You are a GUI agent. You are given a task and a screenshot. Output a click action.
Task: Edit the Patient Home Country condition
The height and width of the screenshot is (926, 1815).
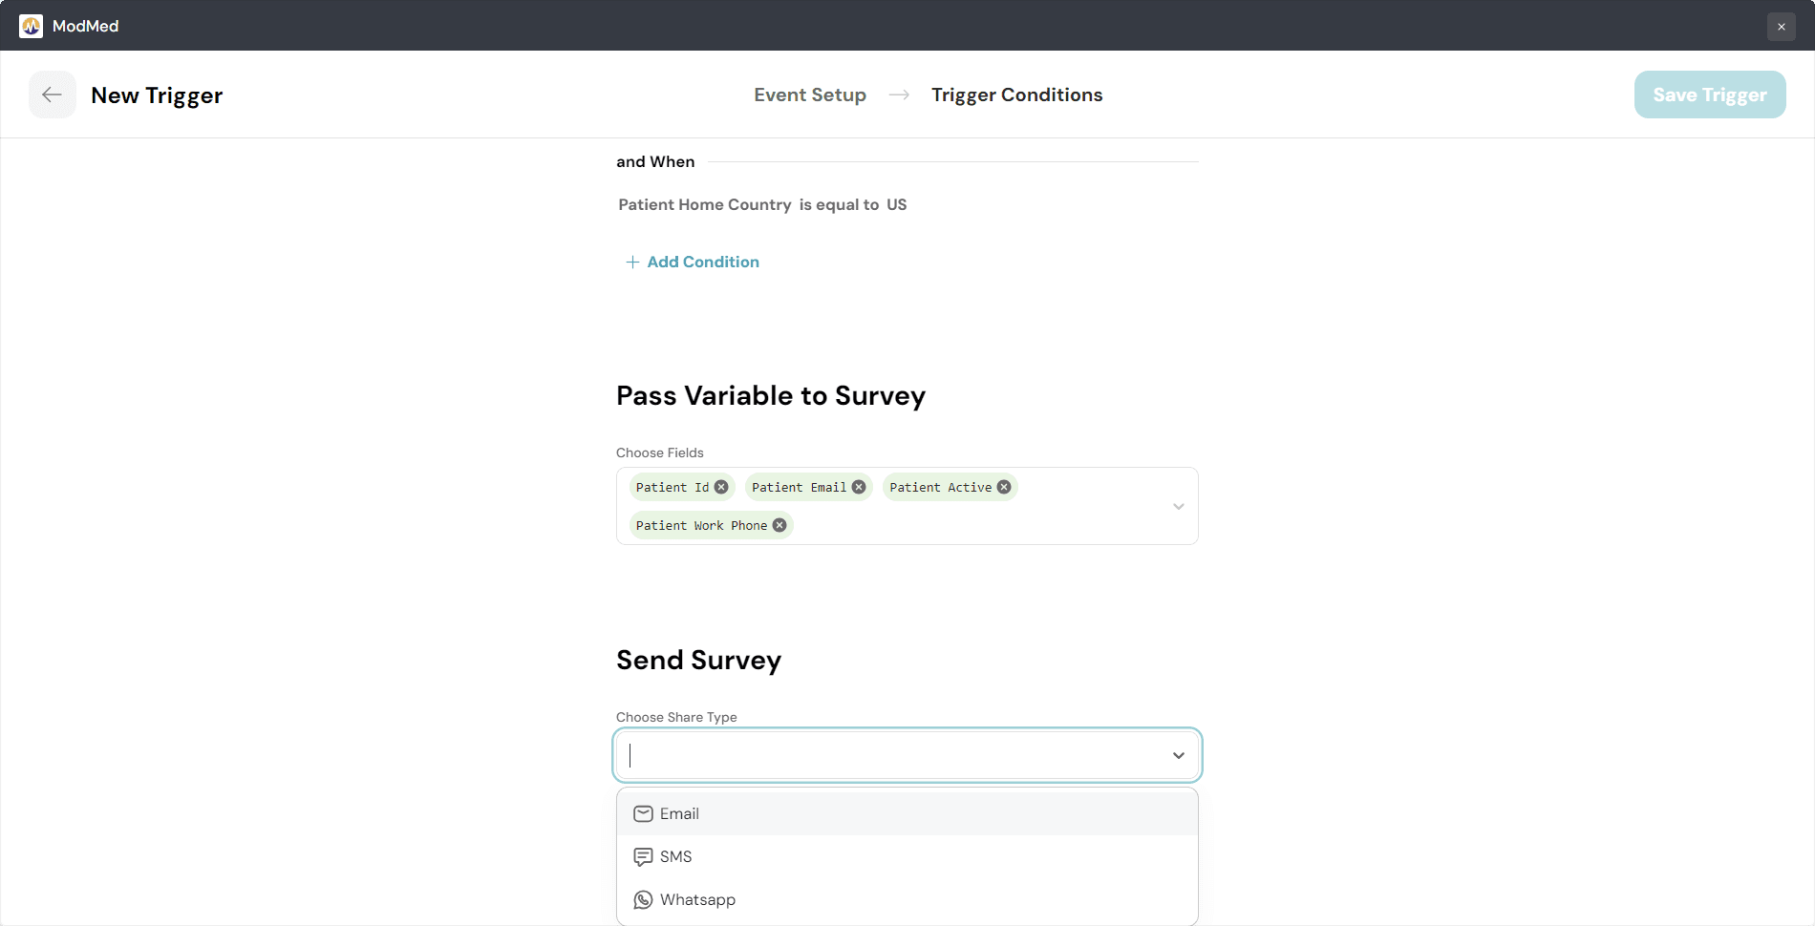[x=761, y=204]
